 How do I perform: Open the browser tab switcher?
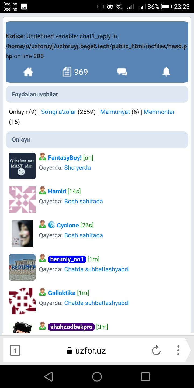(15, 351)
